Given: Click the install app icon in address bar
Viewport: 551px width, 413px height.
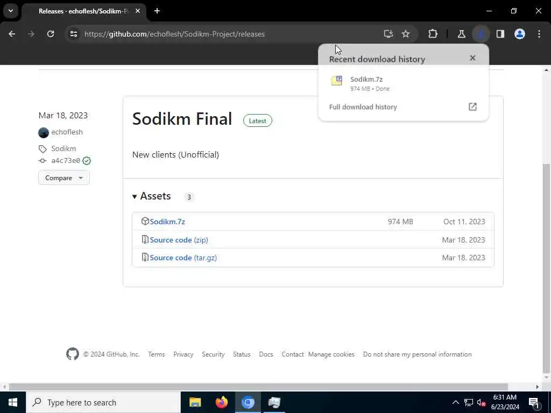Looking at the screenshot, I should pos(388,34).
